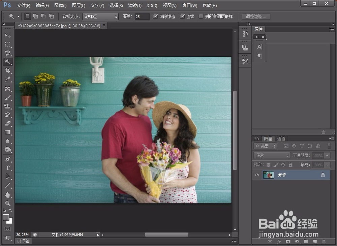Switch to 通道 channels tab
Image resolution: width=337 pixels, height=246 pixels.
tap(281, 139)
